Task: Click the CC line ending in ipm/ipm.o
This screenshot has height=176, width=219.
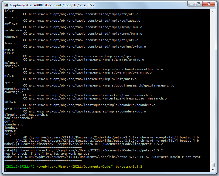Action: 79,56
